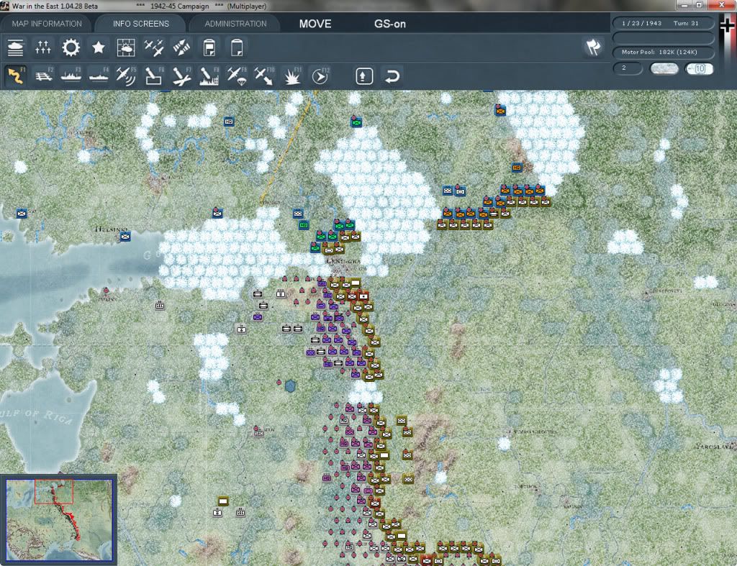Click the crossed flags surrender icon

(593, 47)
